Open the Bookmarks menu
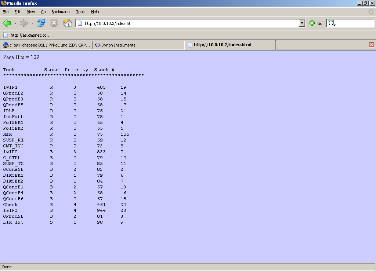This screenshot has height=272, width=376. (x=61, y=12)
